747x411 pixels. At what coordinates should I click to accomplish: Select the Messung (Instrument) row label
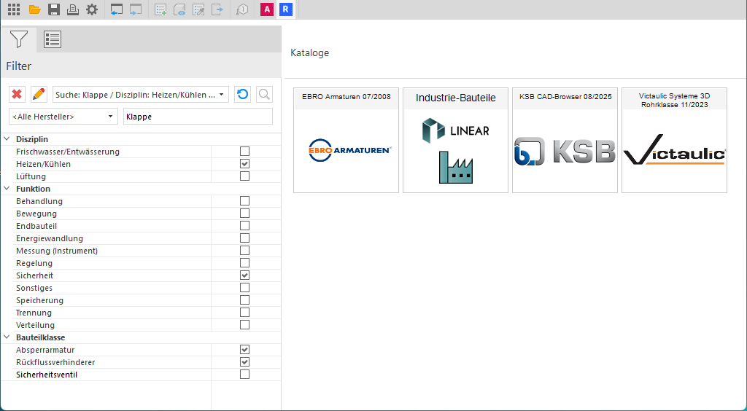57,251
